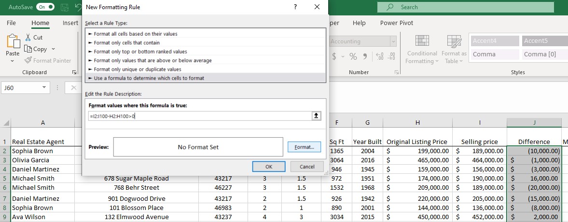Click the Paste clipboard icon

tap(13, 42)
